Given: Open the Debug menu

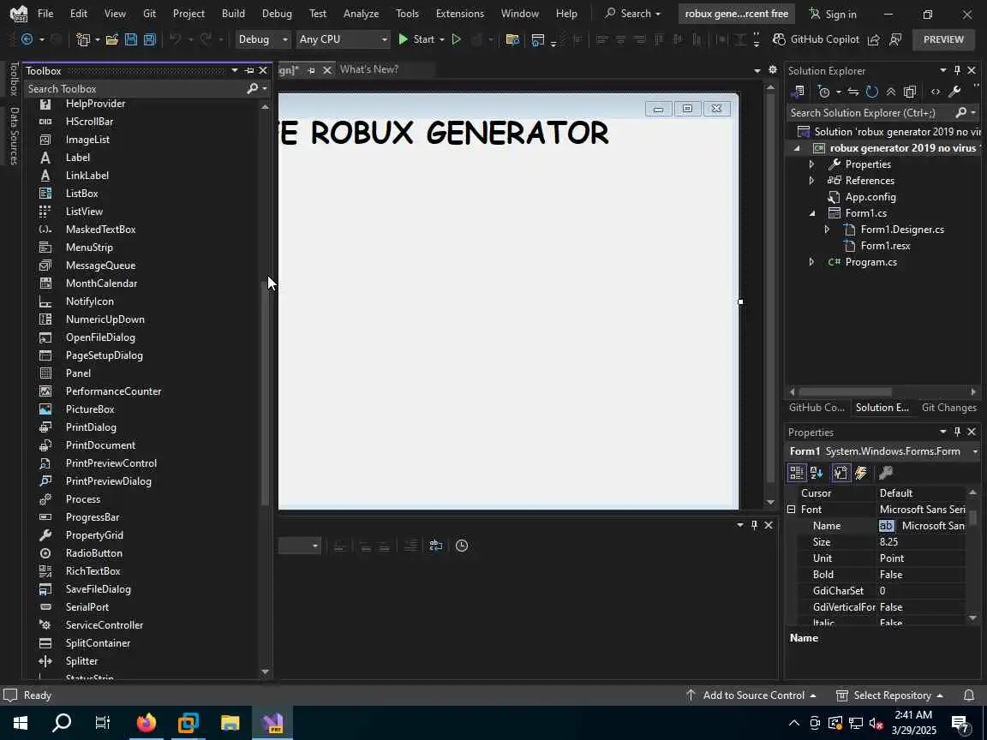Looking at the screenshot, I should 277,13.
